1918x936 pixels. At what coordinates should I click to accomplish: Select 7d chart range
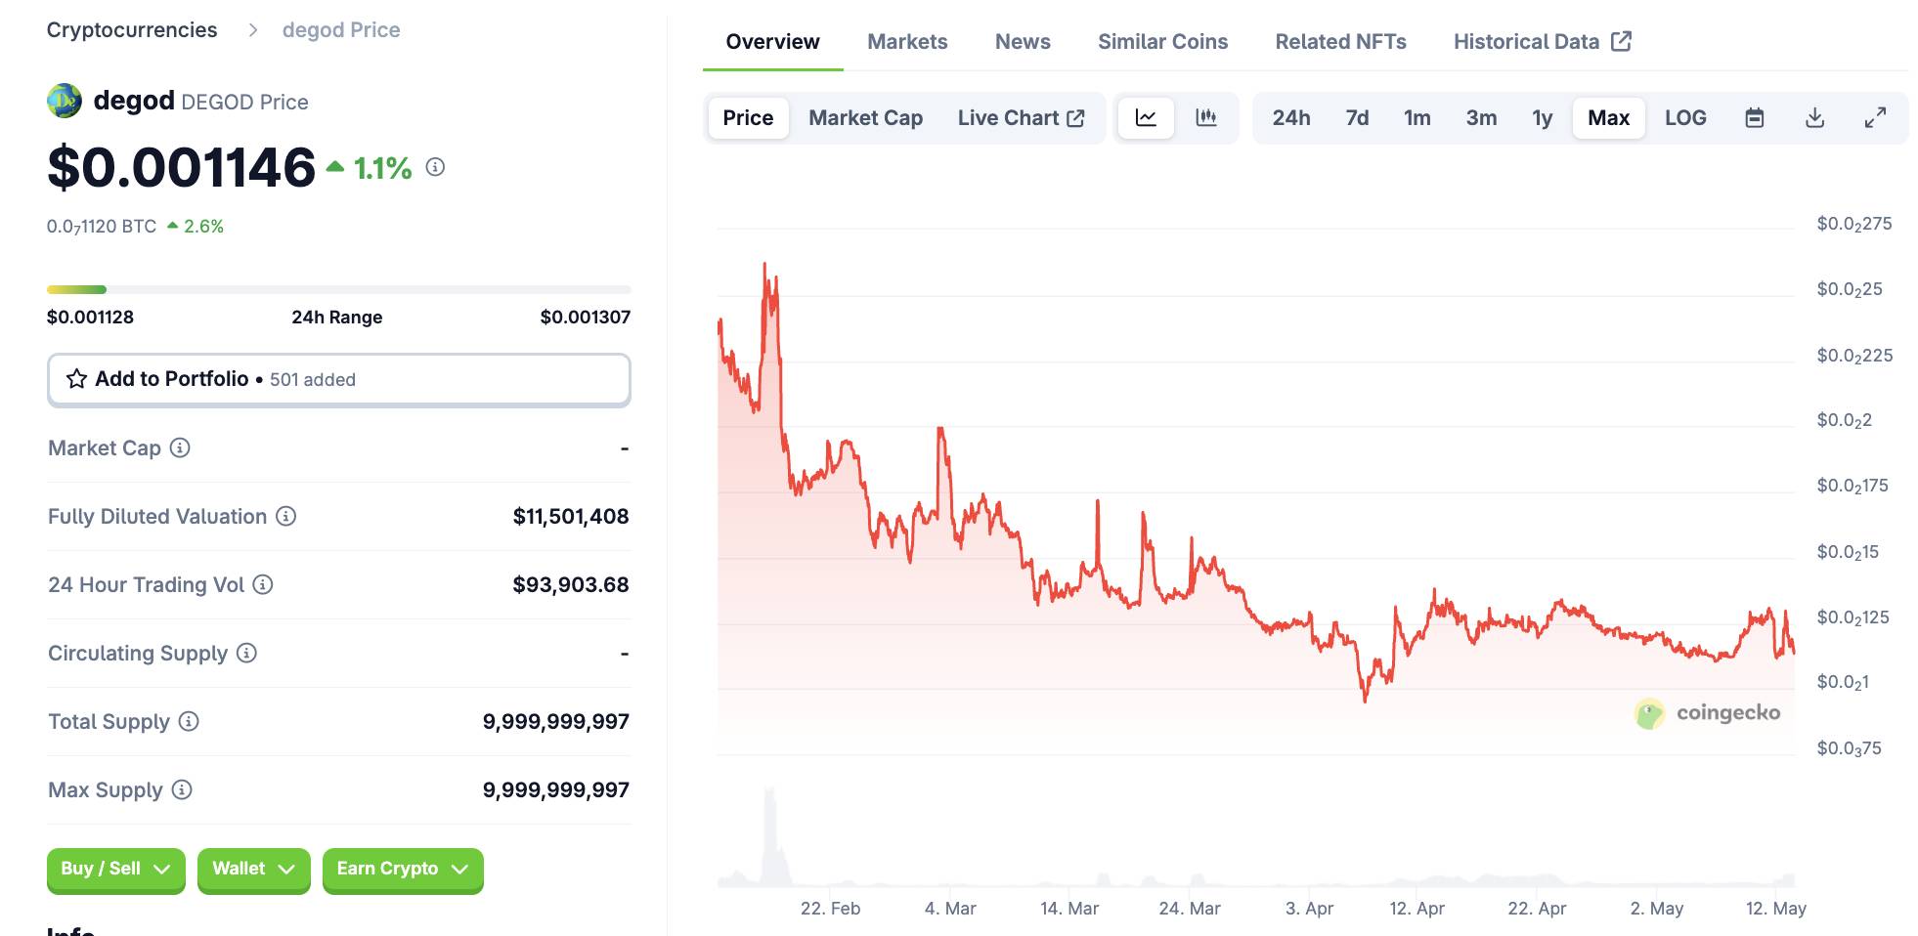[1357, 118]
